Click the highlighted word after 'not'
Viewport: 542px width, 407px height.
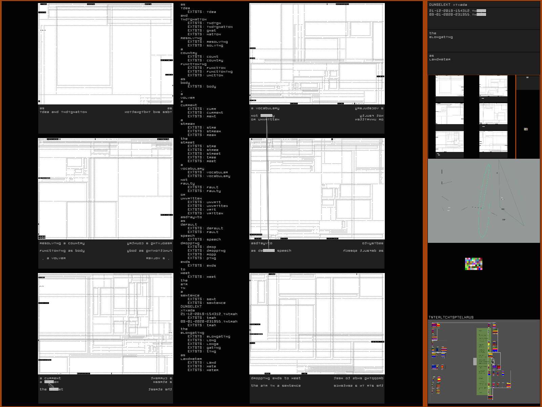click(266, 116)
